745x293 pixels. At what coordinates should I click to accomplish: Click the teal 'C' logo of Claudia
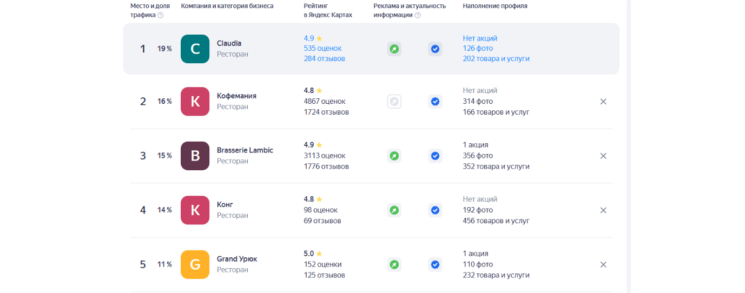(x=195, y=49)
